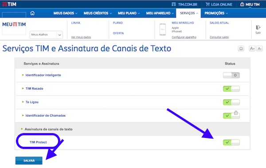This screenshot has width=266, height=168.
Task: Open the Promoções menu
Action: pyautogui.click(x=216, y=13)
